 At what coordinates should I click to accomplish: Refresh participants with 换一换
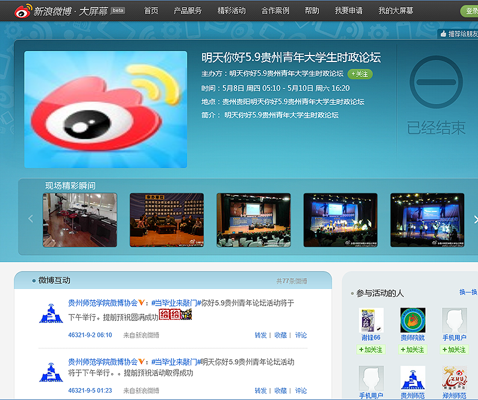coord(468,292)
